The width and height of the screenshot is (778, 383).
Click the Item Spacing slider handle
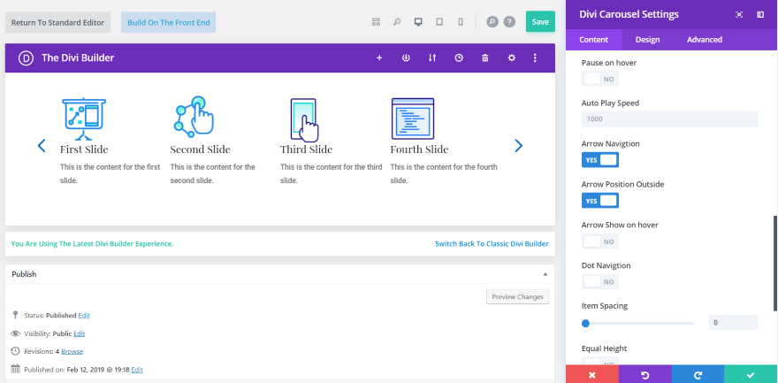coord(585,324)
